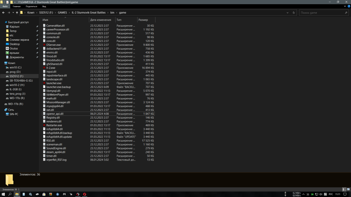351x197 pixels.
Task: Open Карзын in Quick access
Action: [14, 27]
